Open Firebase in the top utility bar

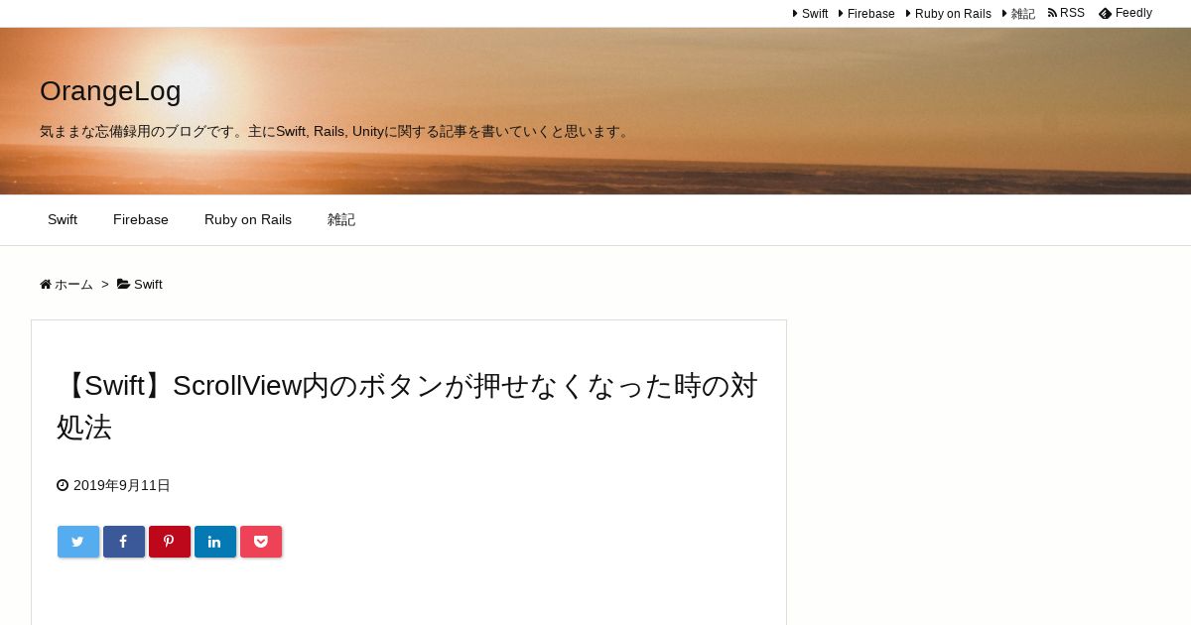point(866,14)
